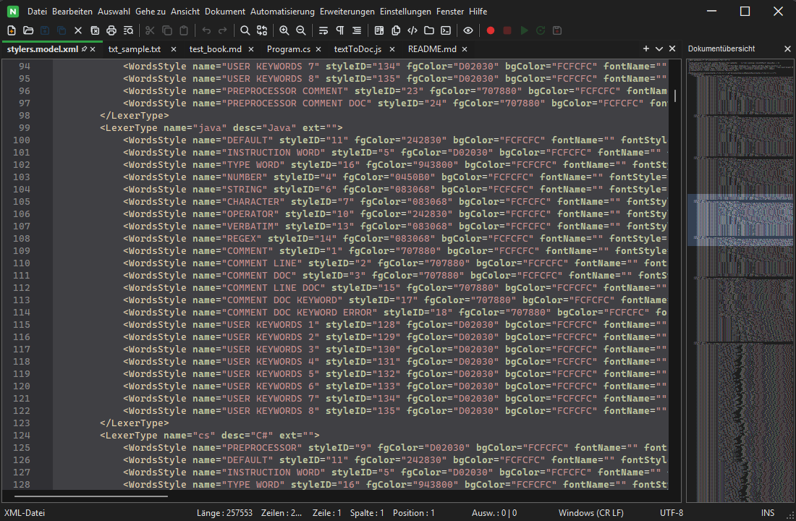The height and width of the screenshot is (521, 796).
Task: Open the Find and Replace tool
Action: pos(262,30)
